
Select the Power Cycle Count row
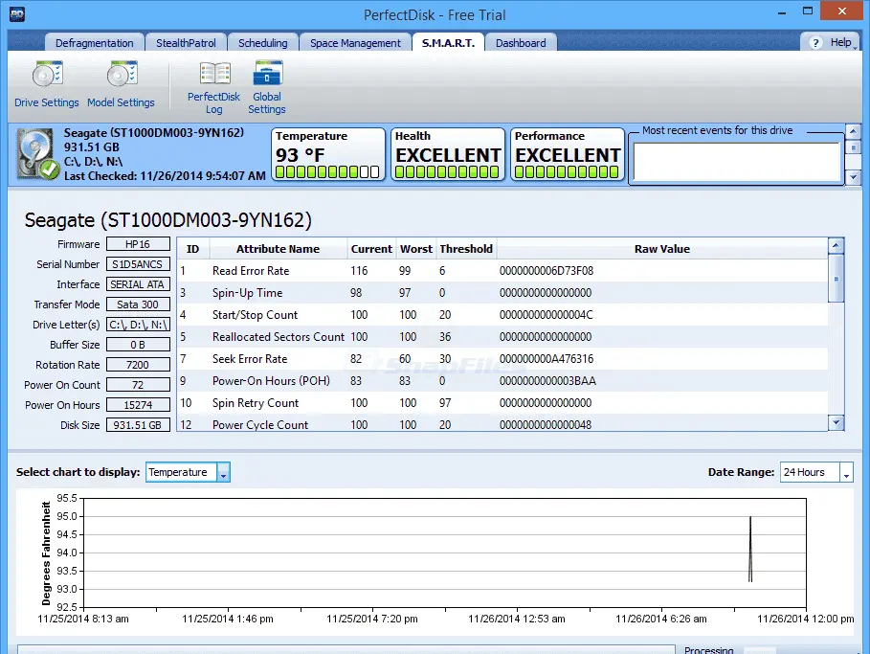[502, 423]
